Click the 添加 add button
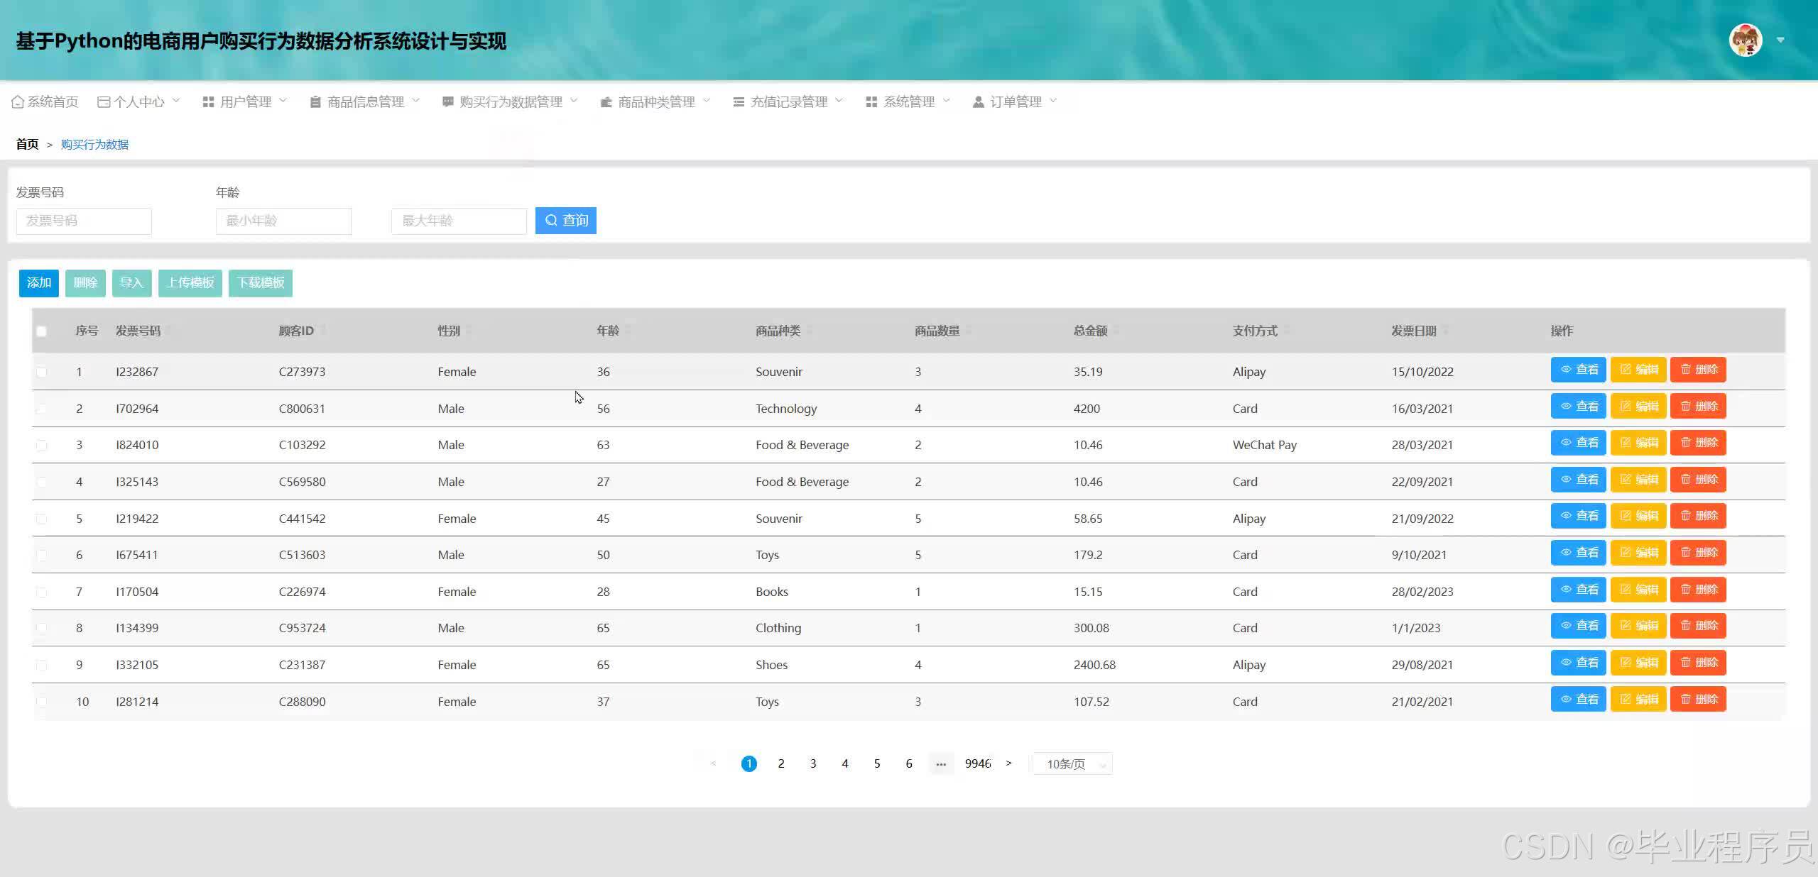 coord(38,283)
